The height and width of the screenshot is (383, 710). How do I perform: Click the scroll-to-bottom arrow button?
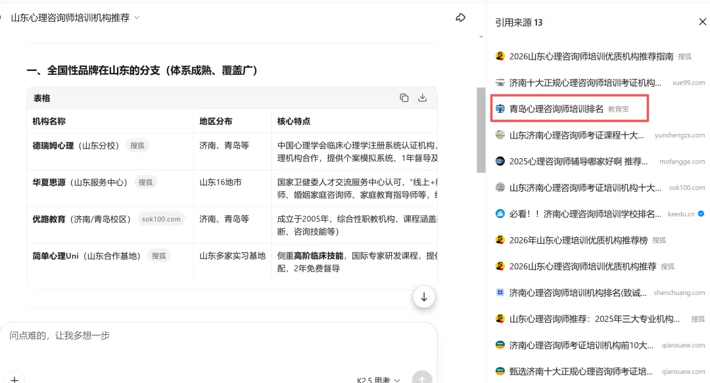pos(424,297)
